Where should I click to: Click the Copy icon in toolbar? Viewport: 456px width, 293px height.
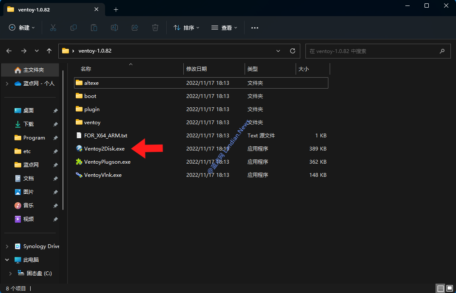74,28
